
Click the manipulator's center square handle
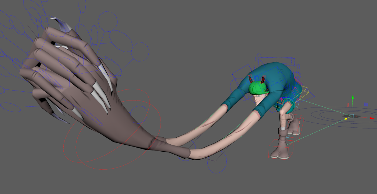352,116
